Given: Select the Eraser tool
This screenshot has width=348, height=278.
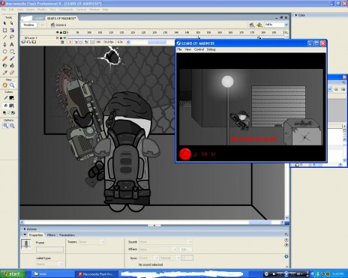Looking at the screenshot, I should (x=12, y=73).
